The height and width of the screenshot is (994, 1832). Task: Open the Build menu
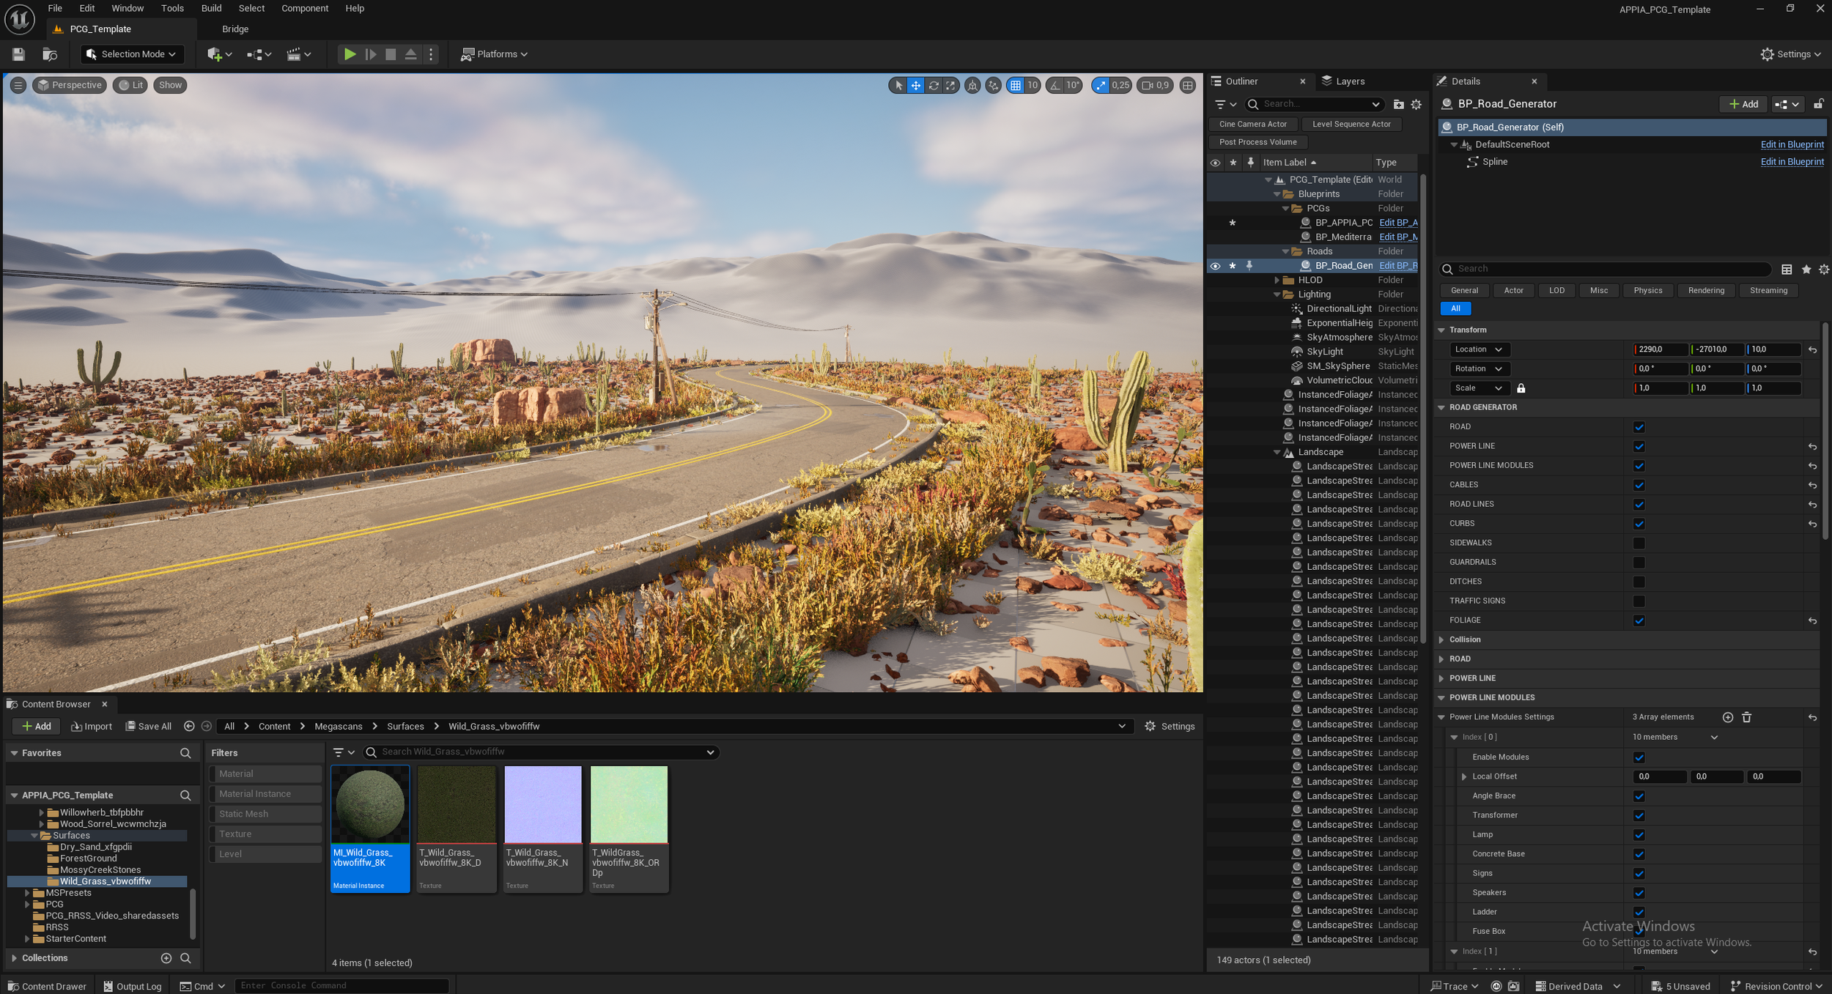pyautogui.click(x=211, y=9)
